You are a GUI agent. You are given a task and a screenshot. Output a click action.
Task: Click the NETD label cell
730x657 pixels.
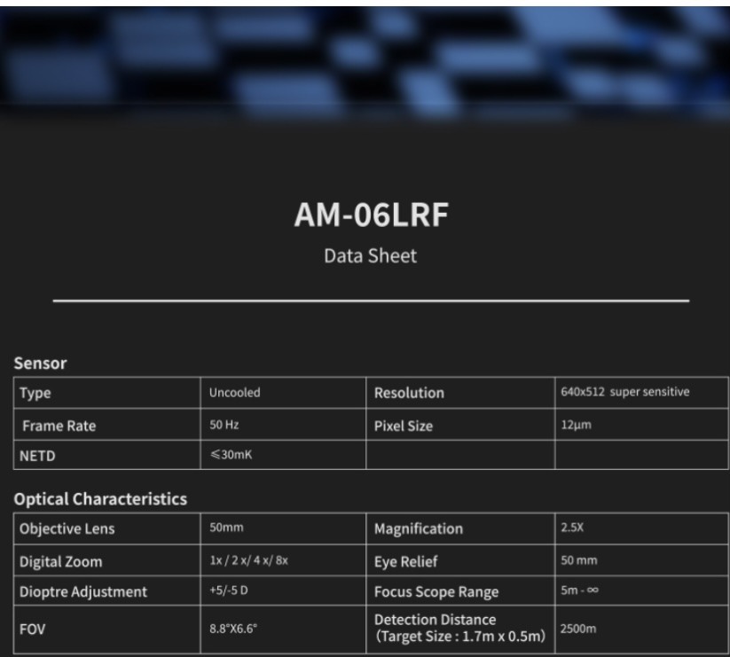[38, 458]
